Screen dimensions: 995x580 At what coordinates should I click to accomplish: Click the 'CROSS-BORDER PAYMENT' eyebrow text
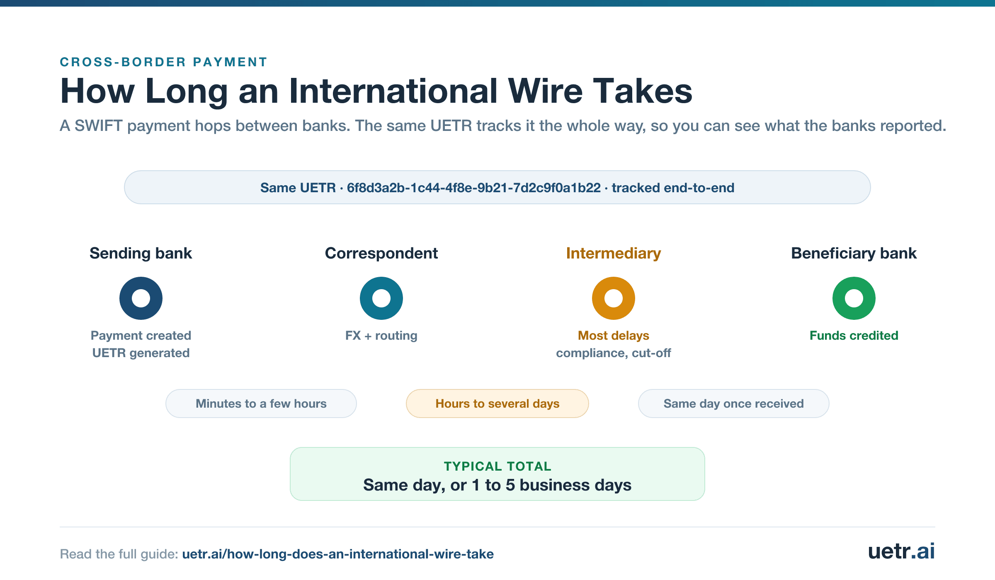coord(164,62)
